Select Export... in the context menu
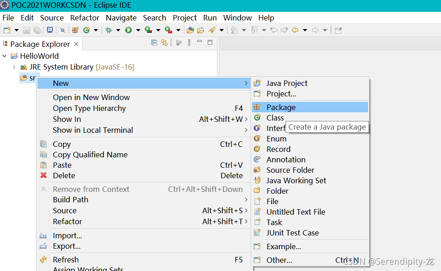The width and height of the screenshot is (441, 271). 144,246
